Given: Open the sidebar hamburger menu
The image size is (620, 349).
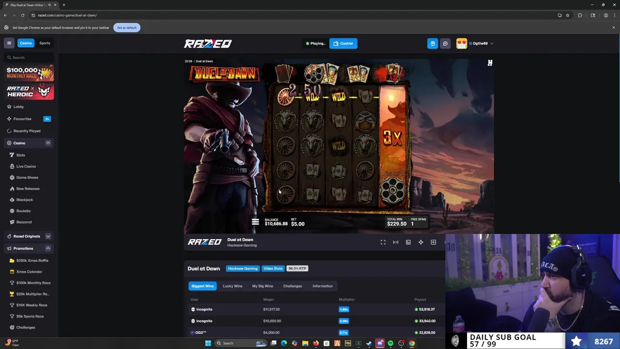Looking at the screenshot, I should point(9,43).
